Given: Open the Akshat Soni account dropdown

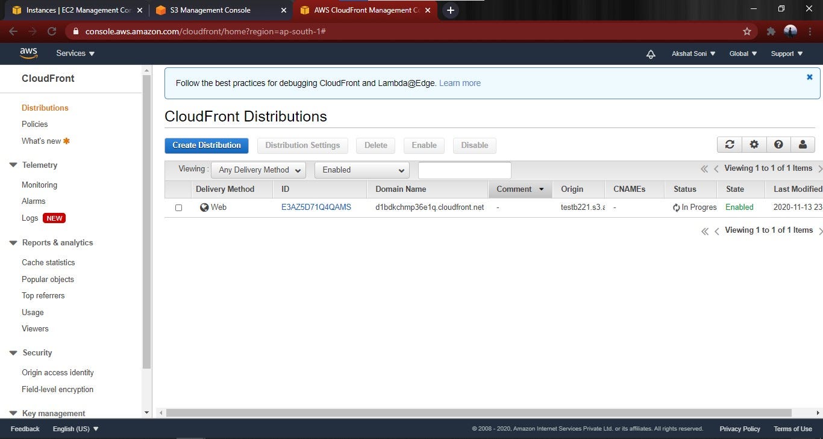Looking at the screenshot, I should pyautogui.click(x=693, y=54).
